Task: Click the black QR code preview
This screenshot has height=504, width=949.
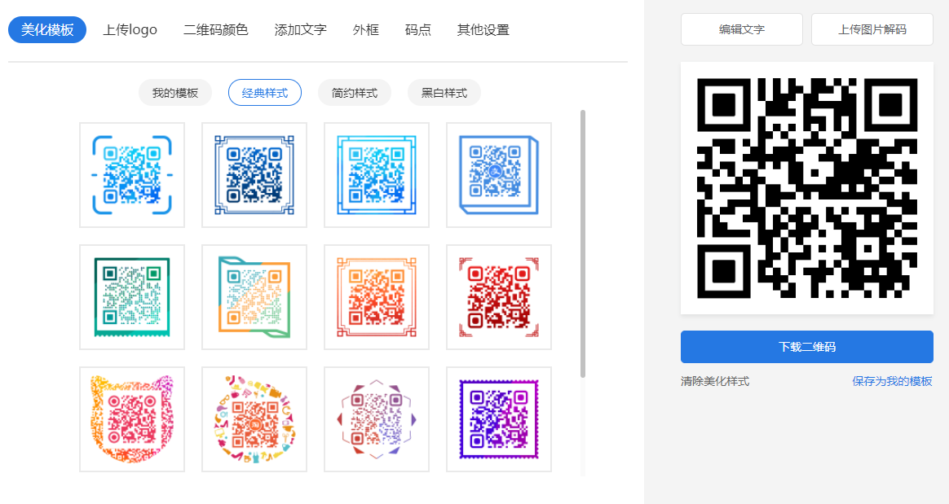Action: pos(807,188)
